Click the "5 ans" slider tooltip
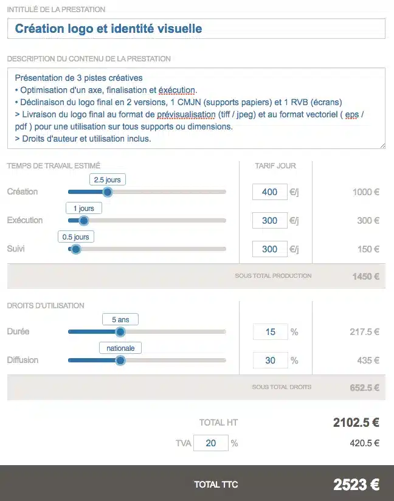Viewport: 394px width, 501px height. (120, 319)
